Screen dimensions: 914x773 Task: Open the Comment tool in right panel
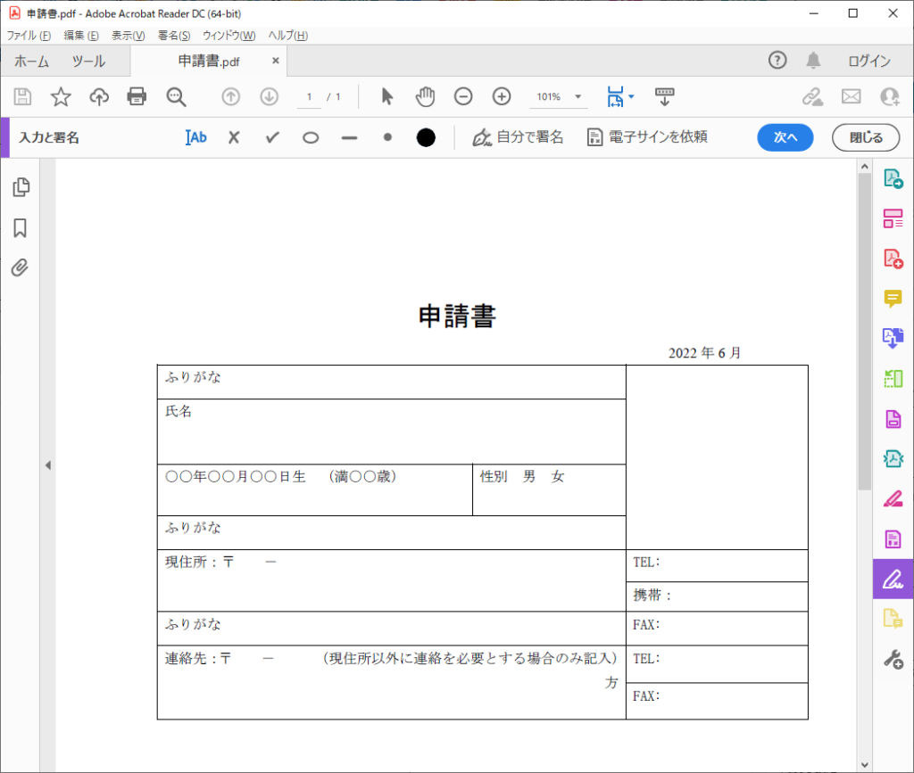(x=893, y=299)
